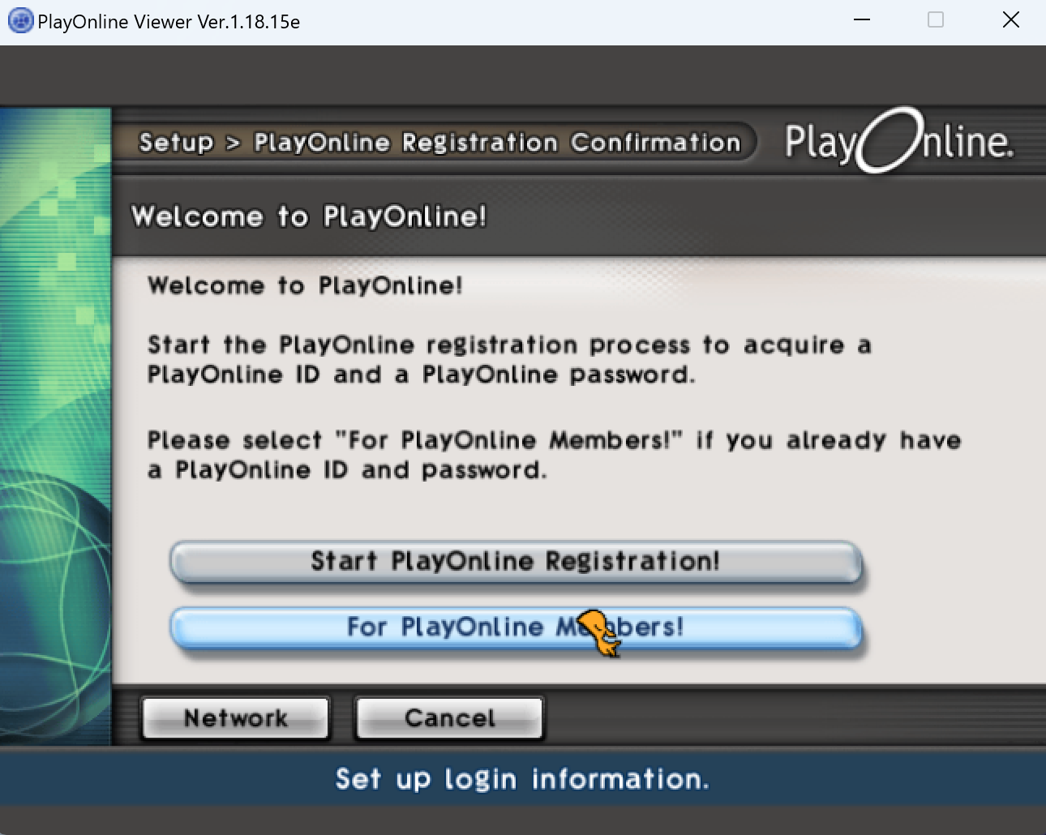This screenshot has height=835, width=1046.
Task: Click the 'Start the PlayOnline registration process' paragraph
Action: (x=508, y=360)
